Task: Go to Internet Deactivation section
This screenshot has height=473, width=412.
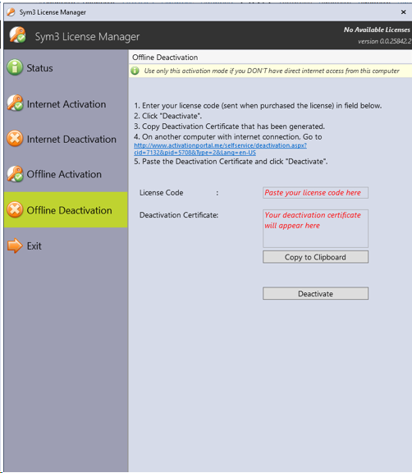Action: (x=71, y=139)
